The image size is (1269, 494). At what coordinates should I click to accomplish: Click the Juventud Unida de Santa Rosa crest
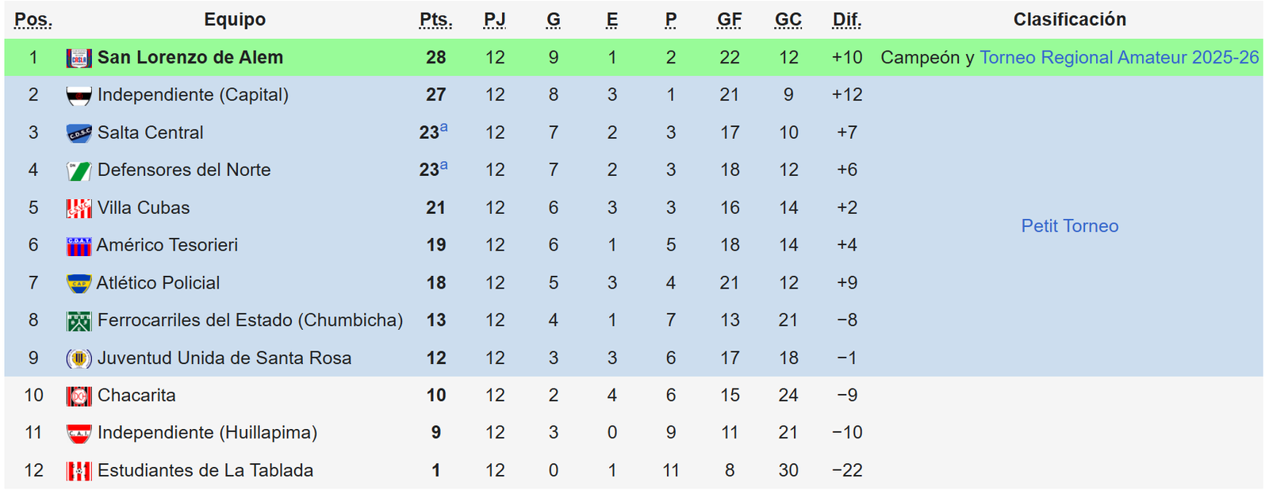pyautogui.click(x=79, y=358)
